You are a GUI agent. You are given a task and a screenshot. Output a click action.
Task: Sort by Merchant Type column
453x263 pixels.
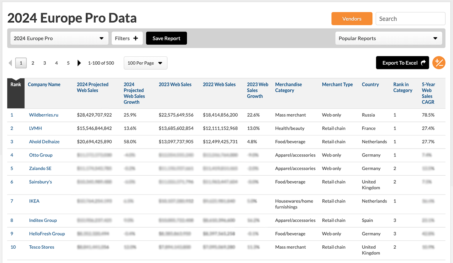click(337, 85)
